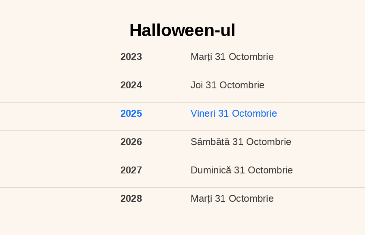Click Octombrie in the 2027 row
The width and height of the screenshot is (365, 235).
[270, 170]
